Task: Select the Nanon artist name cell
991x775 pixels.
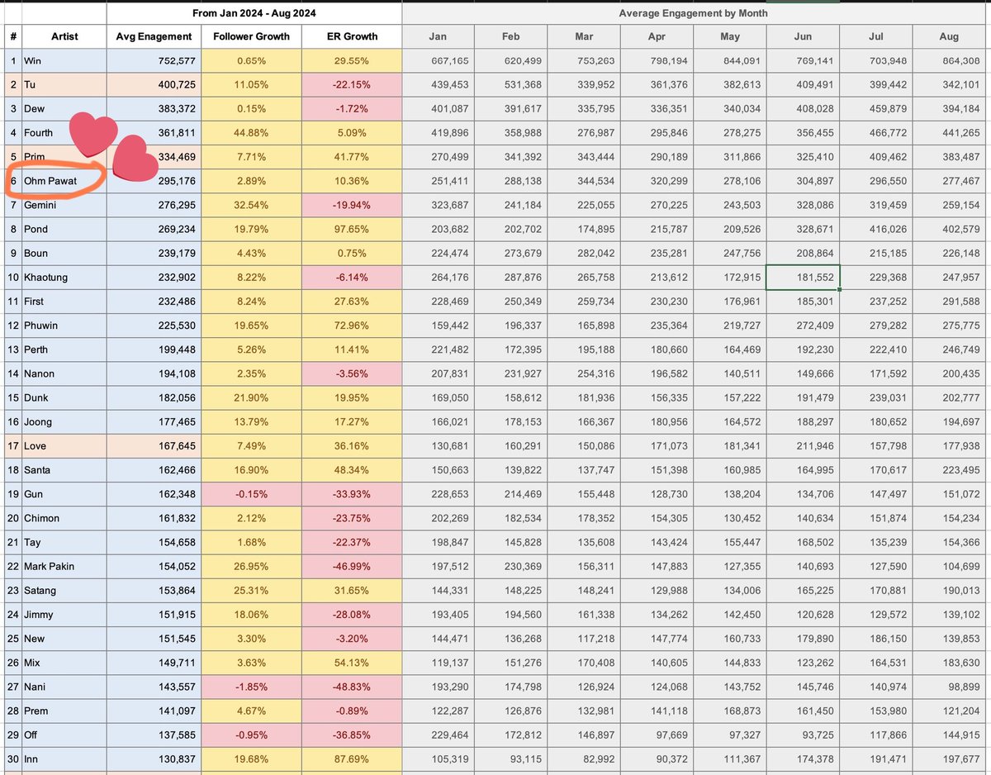Action: point(64,373)
